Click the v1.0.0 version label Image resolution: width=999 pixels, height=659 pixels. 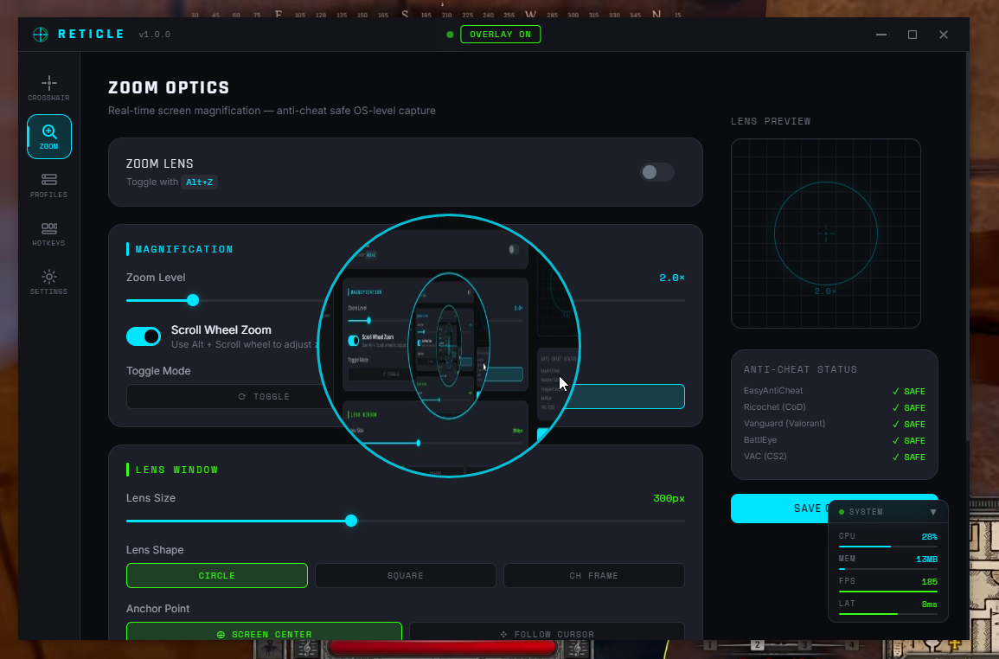155,35
